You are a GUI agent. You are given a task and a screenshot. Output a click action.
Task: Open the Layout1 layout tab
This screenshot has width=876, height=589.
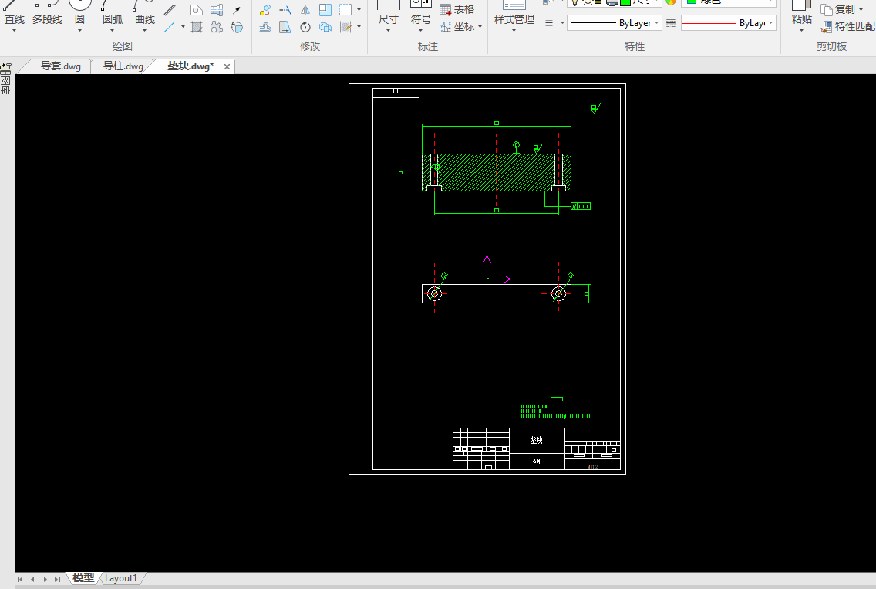pyautogui.click(x=121, y=578)
